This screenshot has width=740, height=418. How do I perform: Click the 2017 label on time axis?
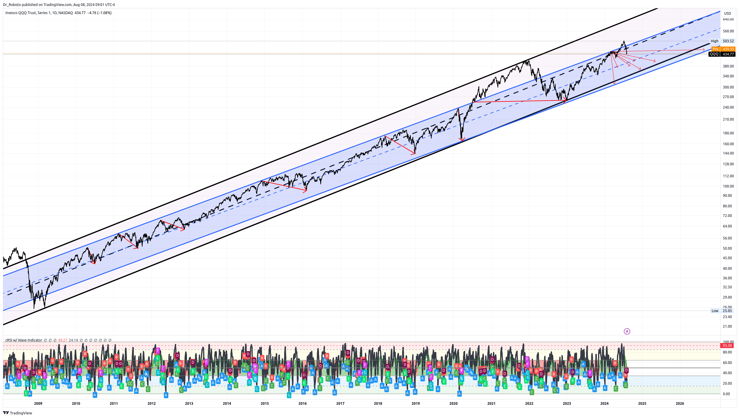[x=340, y=403]
